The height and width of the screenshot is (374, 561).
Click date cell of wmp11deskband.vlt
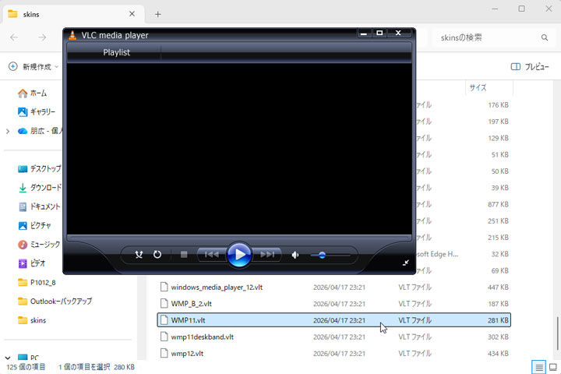coord(339,337)
